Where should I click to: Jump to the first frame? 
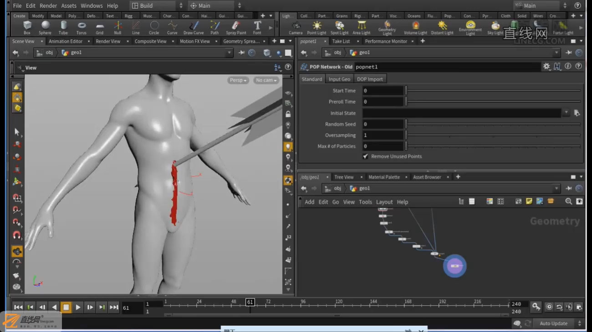[x=18, y=307]
